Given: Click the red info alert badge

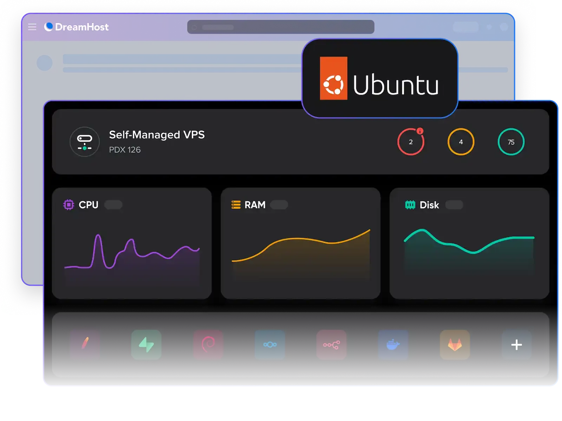Looking at the screenshot, I should pyautogui.click(x=420, y=131).
